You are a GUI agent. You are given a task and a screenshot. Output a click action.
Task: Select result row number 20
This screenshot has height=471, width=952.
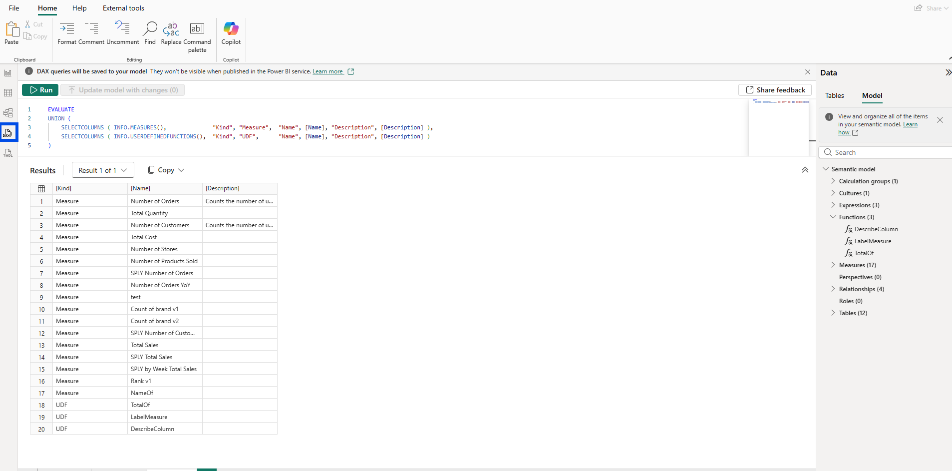coord(41,429)
